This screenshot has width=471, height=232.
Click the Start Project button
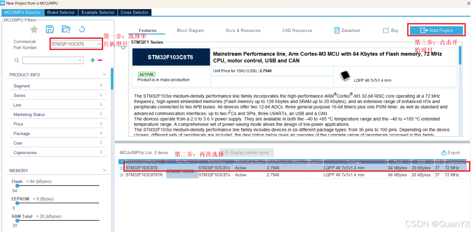[x=437, y=30]
